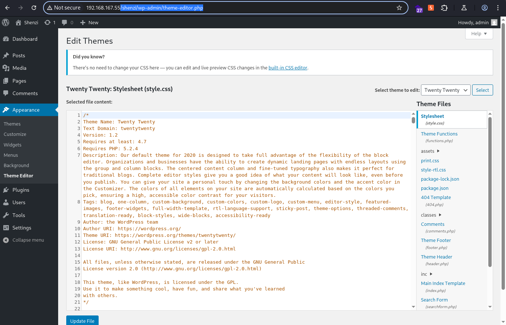Image resolution: width=506 pixels, height=325 pixels.
Task: Expand the assets folder
Action: 430,151
